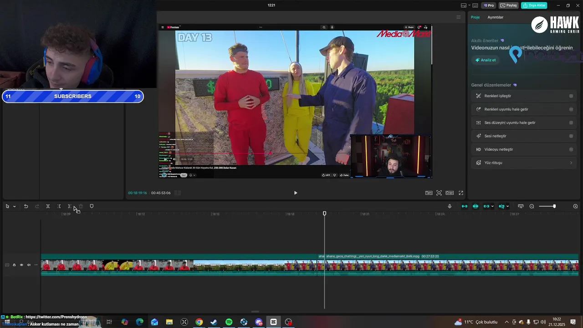The width and height of the screenshot is (583, 328).
Task: Switch to the Proje tab
Action: [x=475, y=17]
